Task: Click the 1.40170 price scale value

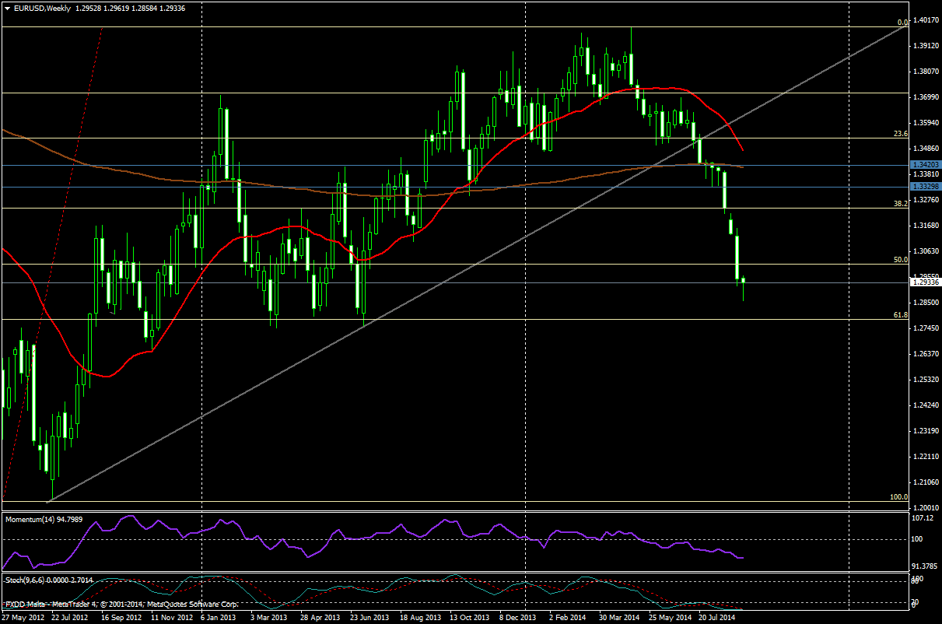Action: tap(924, 20)
